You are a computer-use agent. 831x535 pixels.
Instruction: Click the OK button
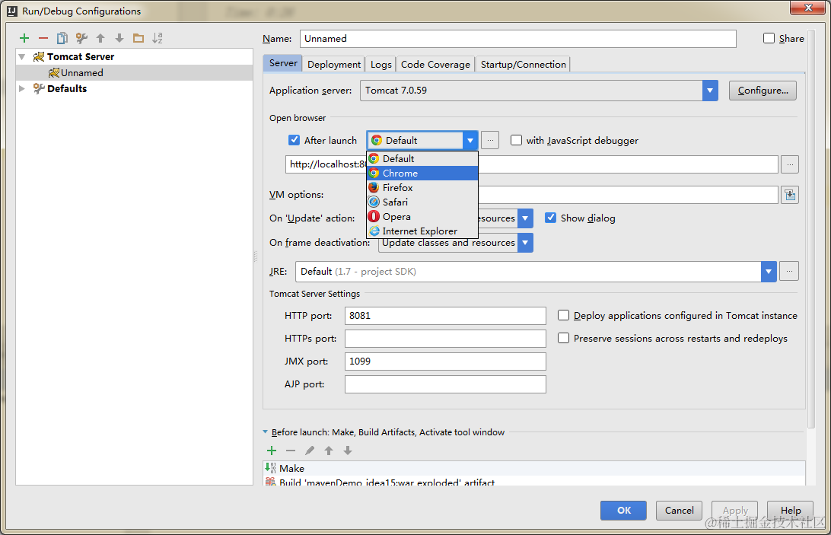[x=623, y=510]
